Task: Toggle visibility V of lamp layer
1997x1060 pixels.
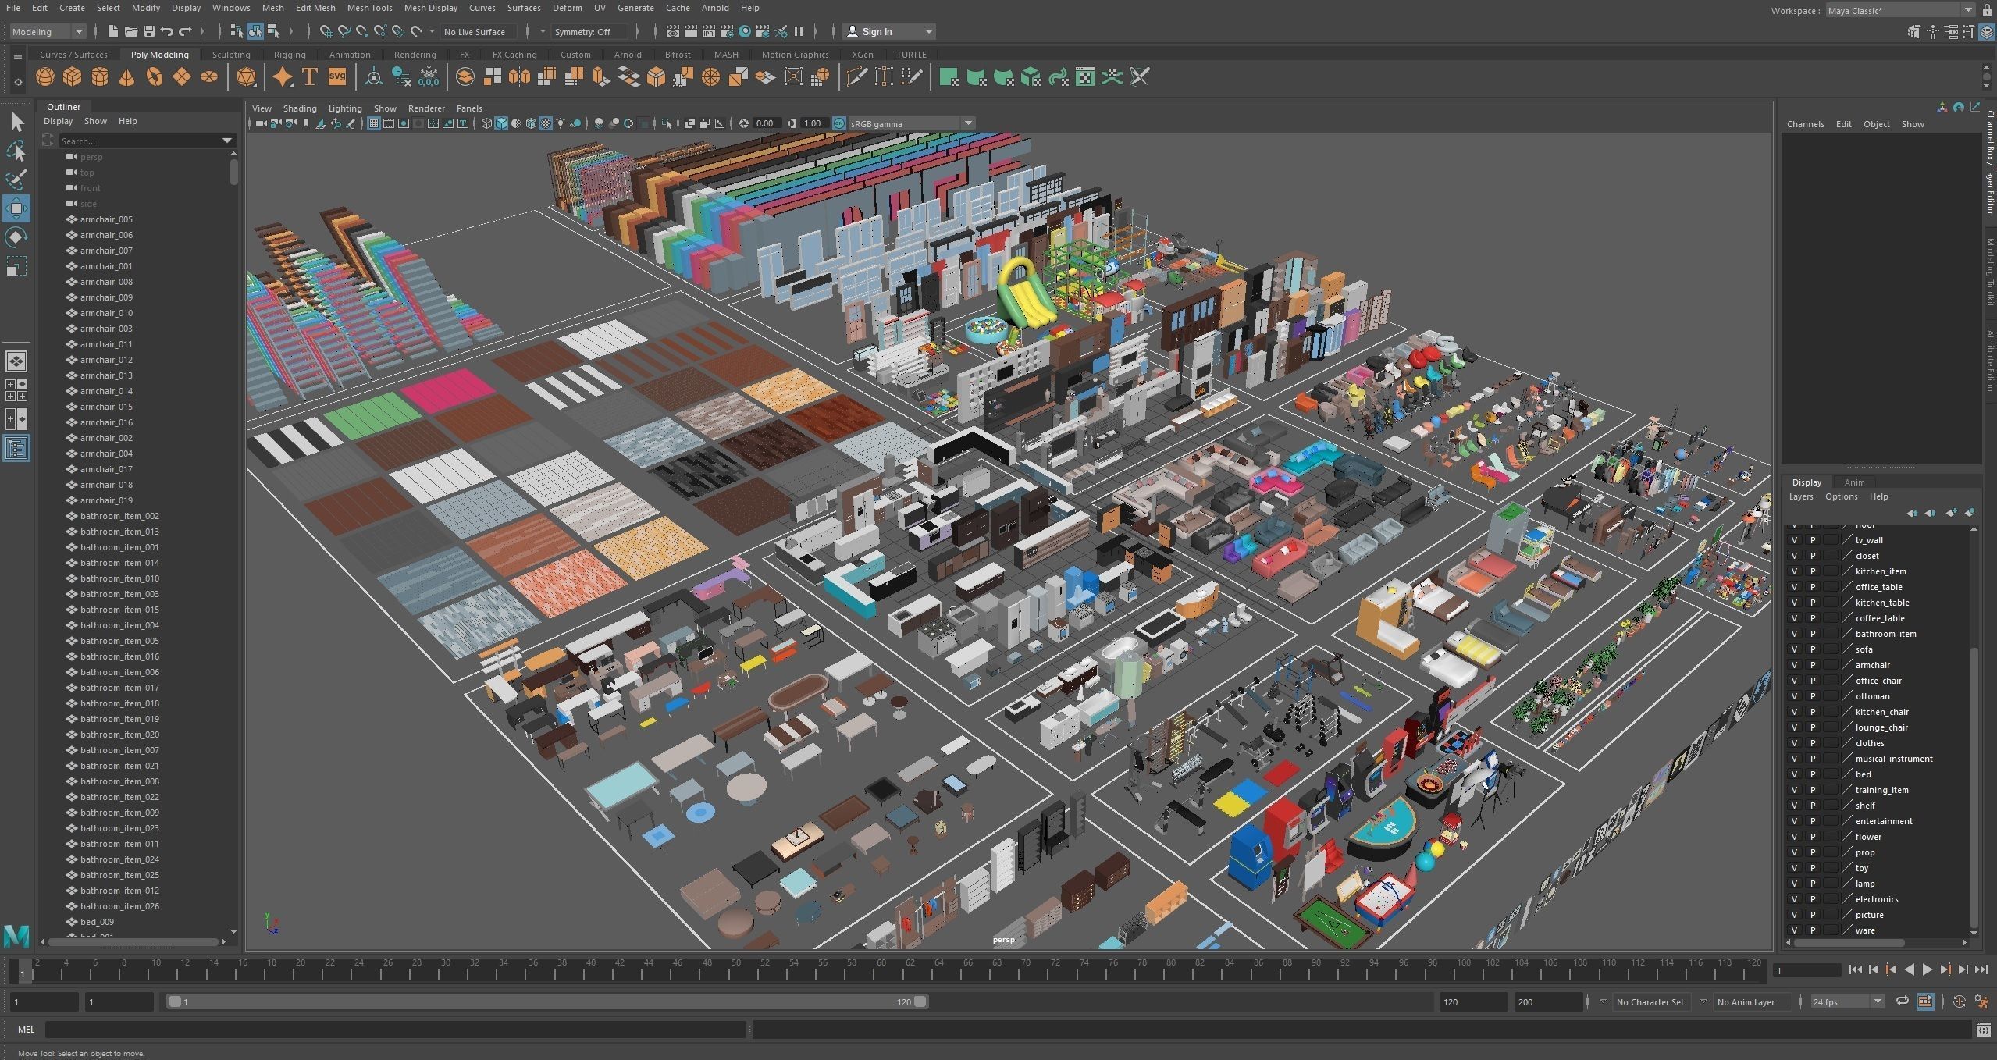Action: [x=1794, y=883]
